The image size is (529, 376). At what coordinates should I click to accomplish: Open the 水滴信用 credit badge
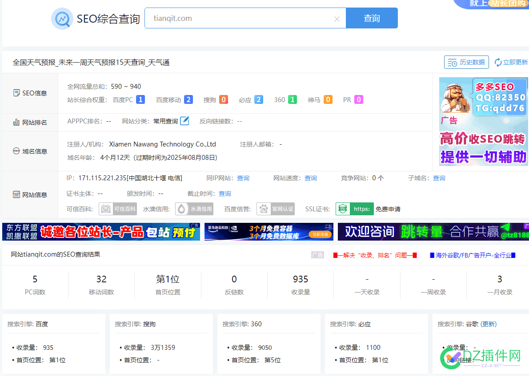(194, 209)
